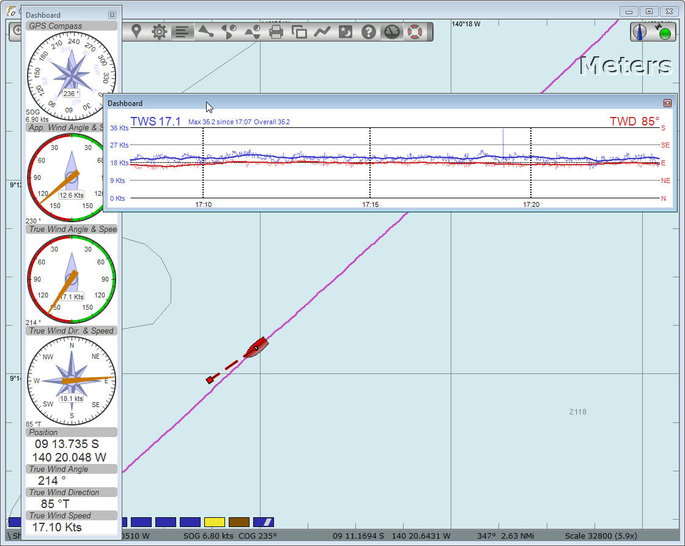Screen dimensions: 685x546
Task: Change colour scheme with moon-star icon
Action: pos(346,32)
